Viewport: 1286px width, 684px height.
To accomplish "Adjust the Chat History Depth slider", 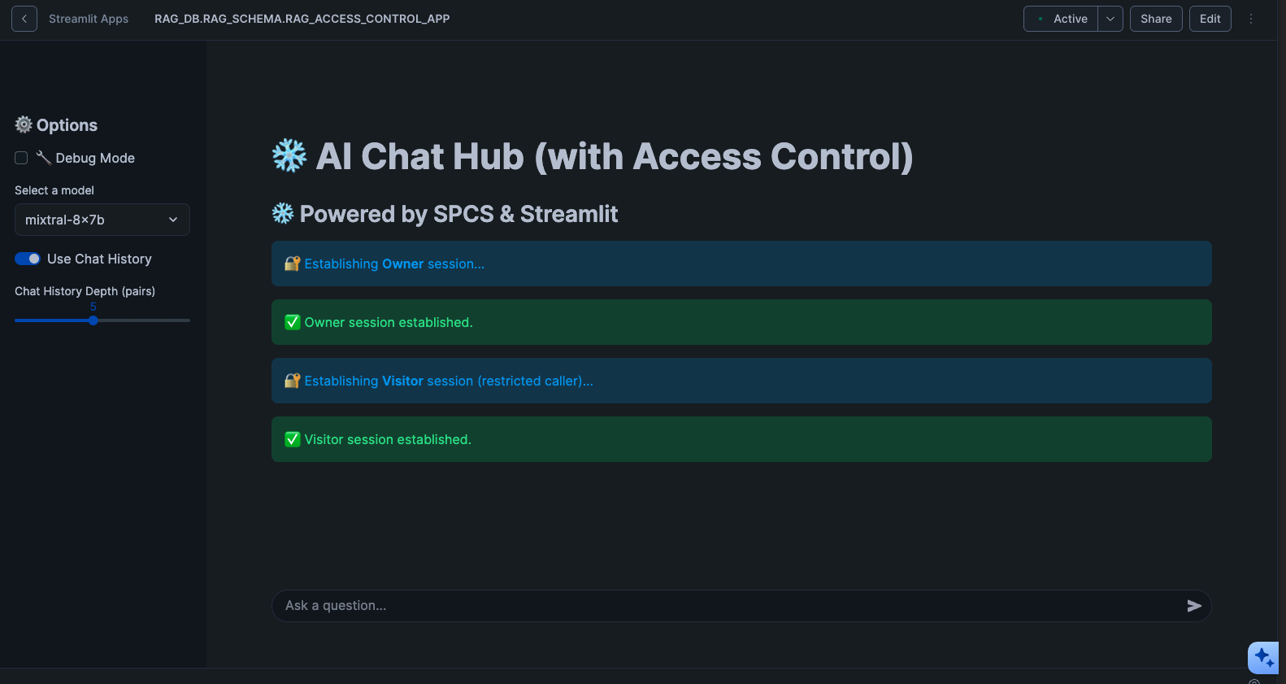I will point(93,320).
